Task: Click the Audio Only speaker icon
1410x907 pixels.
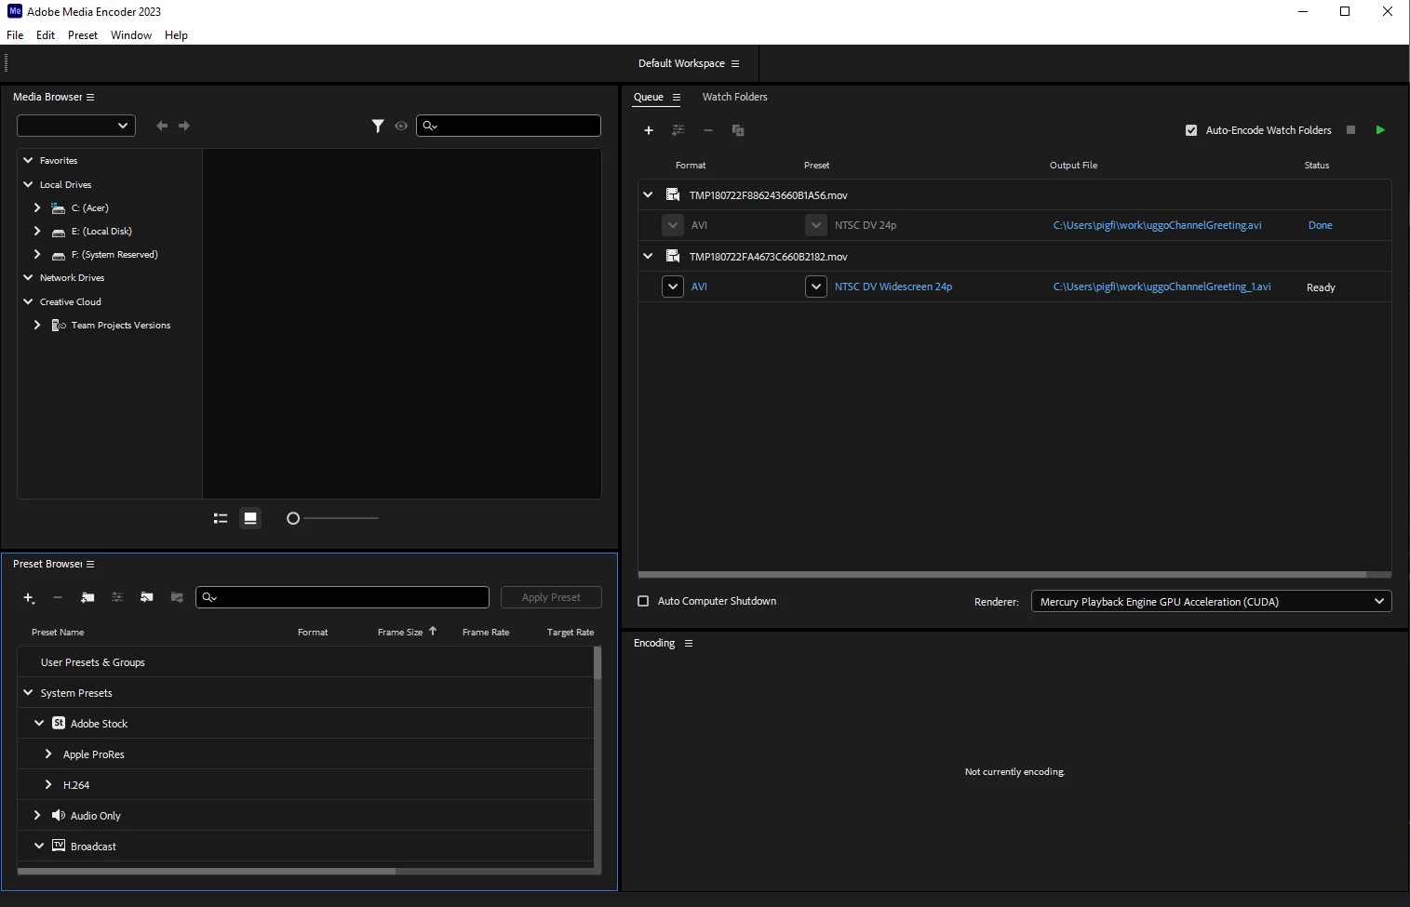Action: pyautogui.click(x=59, y=815)
